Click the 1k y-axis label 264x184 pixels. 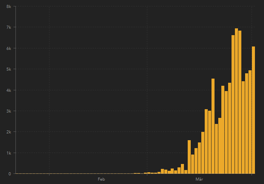9,153
